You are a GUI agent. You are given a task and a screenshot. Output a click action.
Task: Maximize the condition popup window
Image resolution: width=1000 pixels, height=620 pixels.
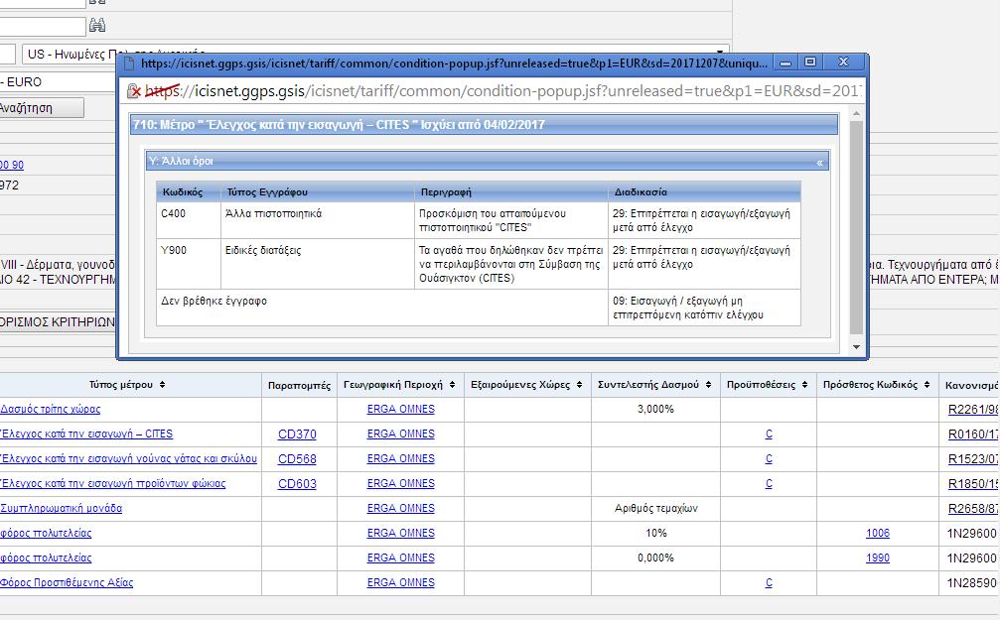[x=810, y=62]
